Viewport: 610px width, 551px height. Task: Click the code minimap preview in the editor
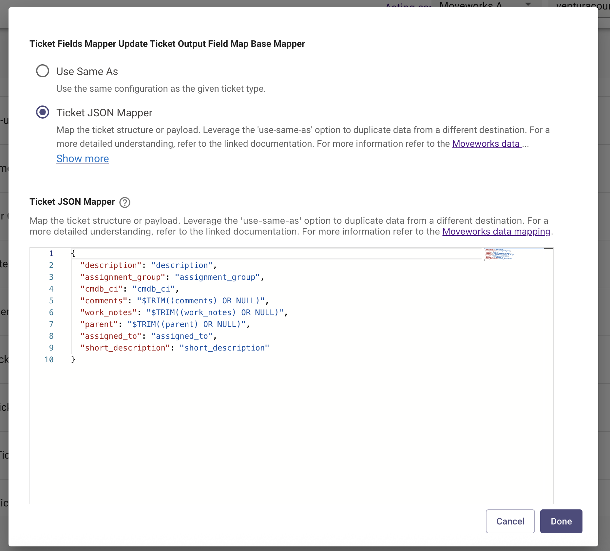click(499, 256)
